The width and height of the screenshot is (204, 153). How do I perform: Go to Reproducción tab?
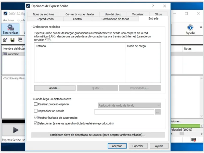45,19
